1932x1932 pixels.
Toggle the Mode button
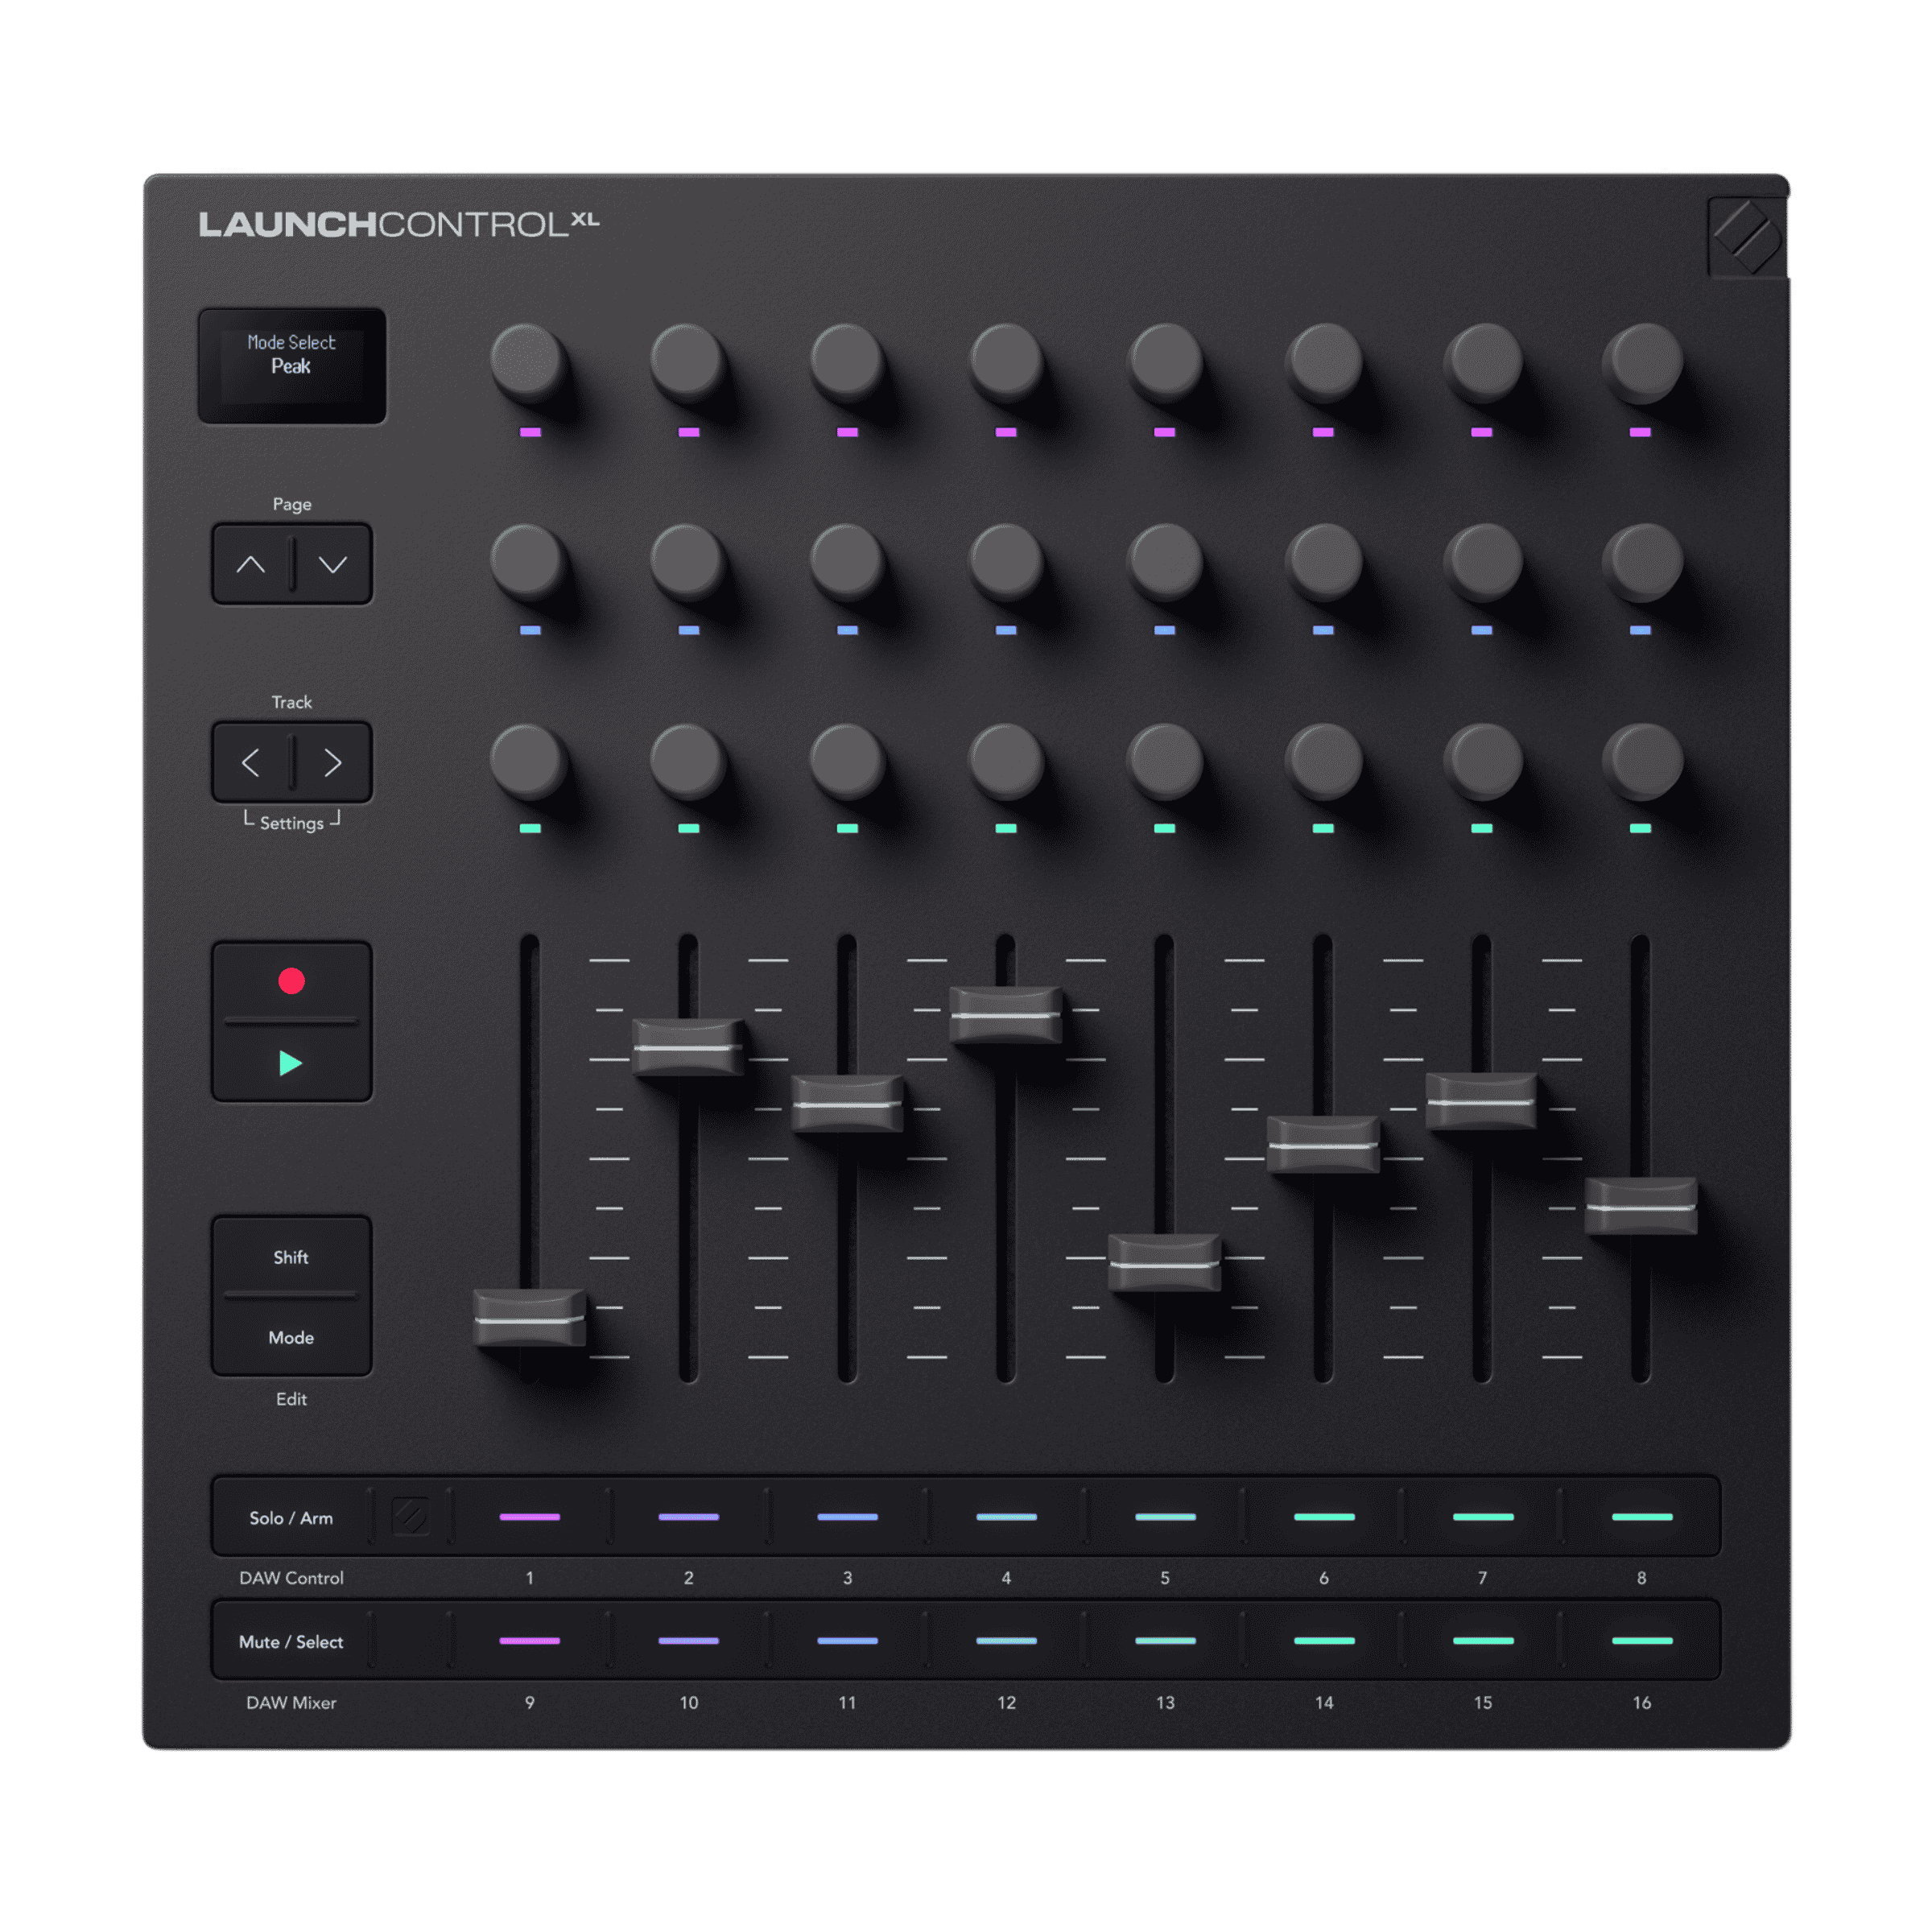coord(291,1337)
